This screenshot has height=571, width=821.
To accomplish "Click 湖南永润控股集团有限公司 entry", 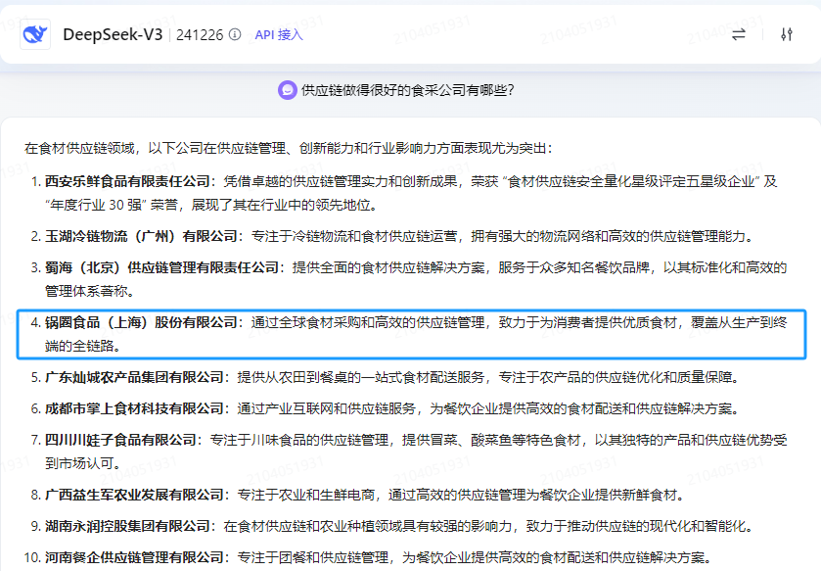I will (x=127, y=526).
